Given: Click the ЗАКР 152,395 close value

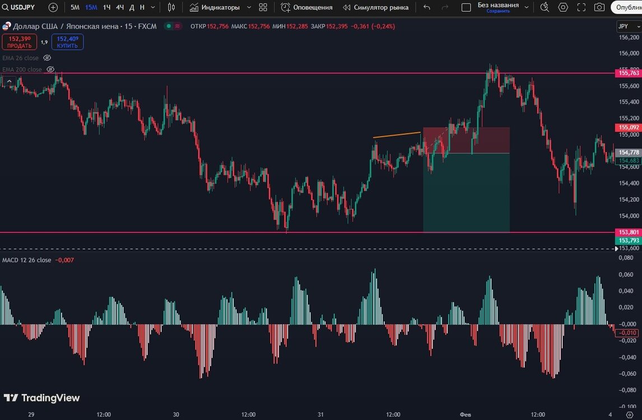Looking at the screenshot, I should 329,26.
